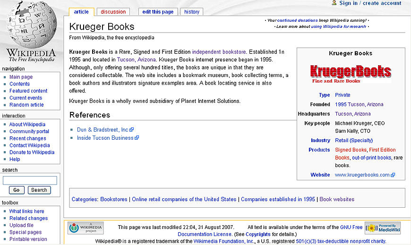Open Book websites category
This screenshot has width=411, height=245.
pyautogui.click(x=337, y=199)
